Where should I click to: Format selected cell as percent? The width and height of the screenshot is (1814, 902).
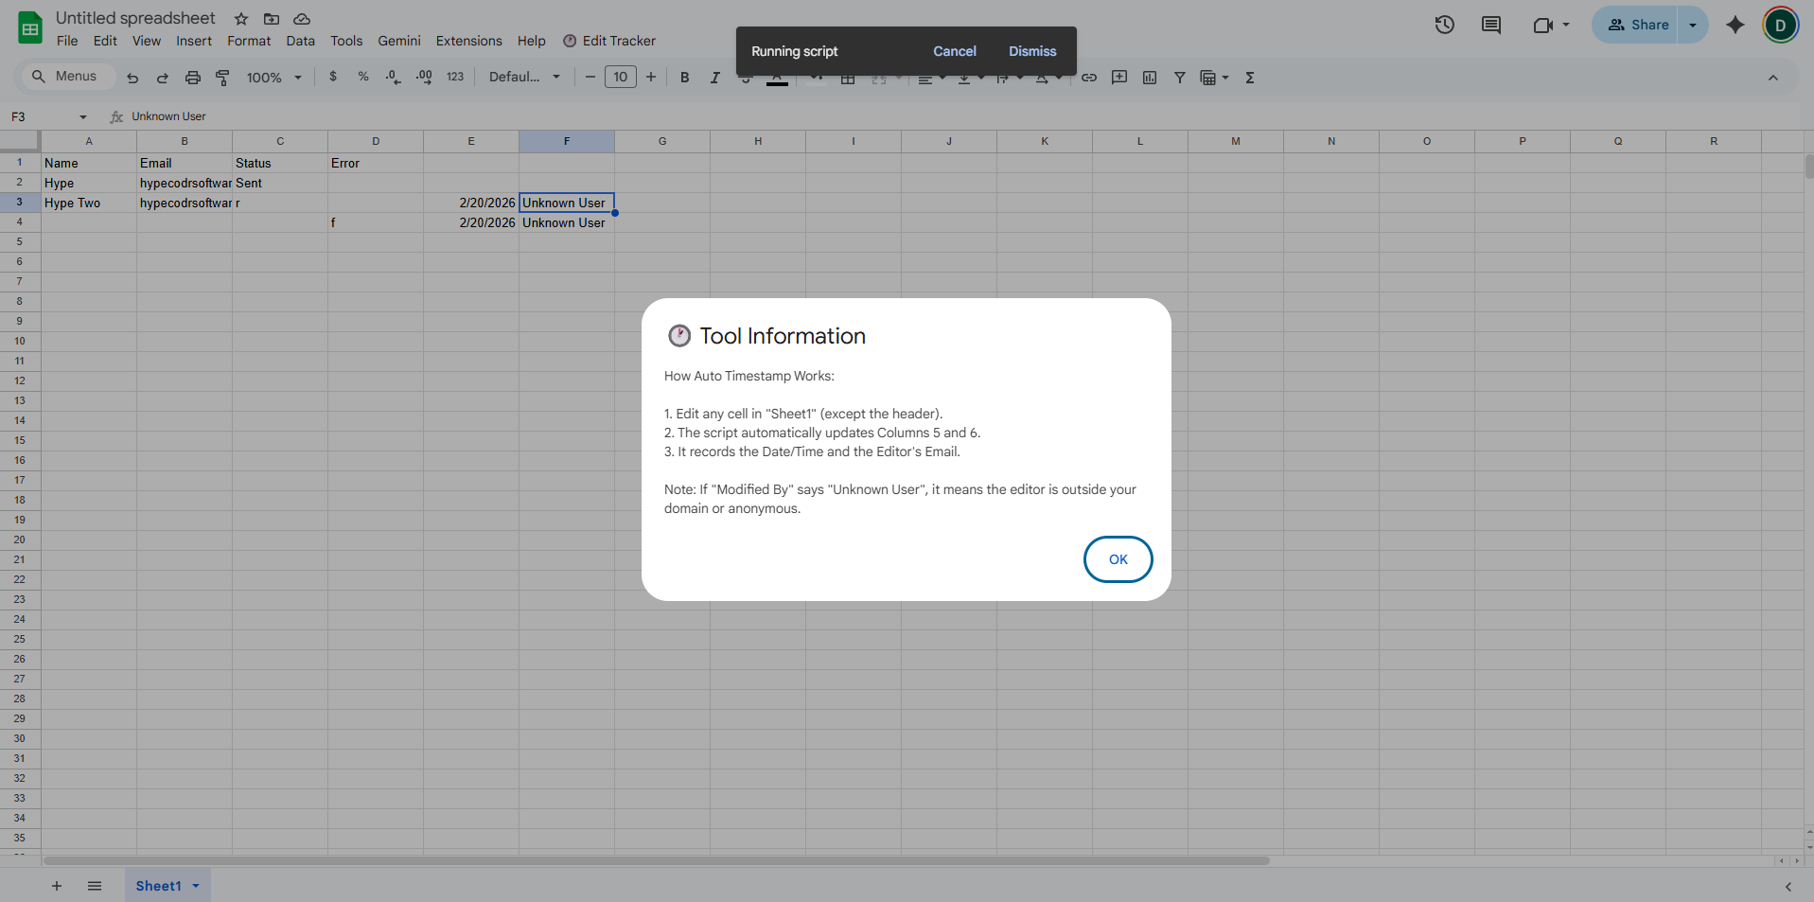coord(362,77)
